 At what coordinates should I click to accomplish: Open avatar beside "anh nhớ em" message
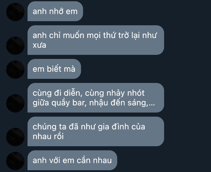pyautogui.click(x=15, y=12)
